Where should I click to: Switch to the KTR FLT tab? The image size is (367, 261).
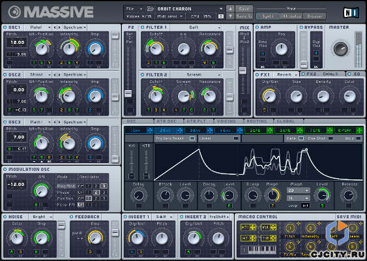199,121
